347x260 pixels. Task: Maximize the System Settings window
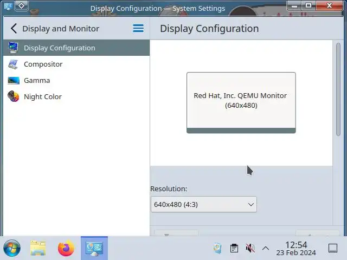coord(309,6)
